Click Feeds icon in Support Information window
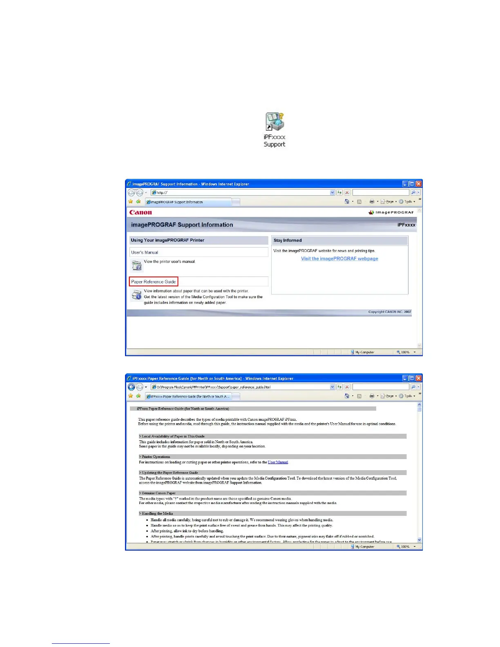 pyautogui.click(x=359, y=201)
